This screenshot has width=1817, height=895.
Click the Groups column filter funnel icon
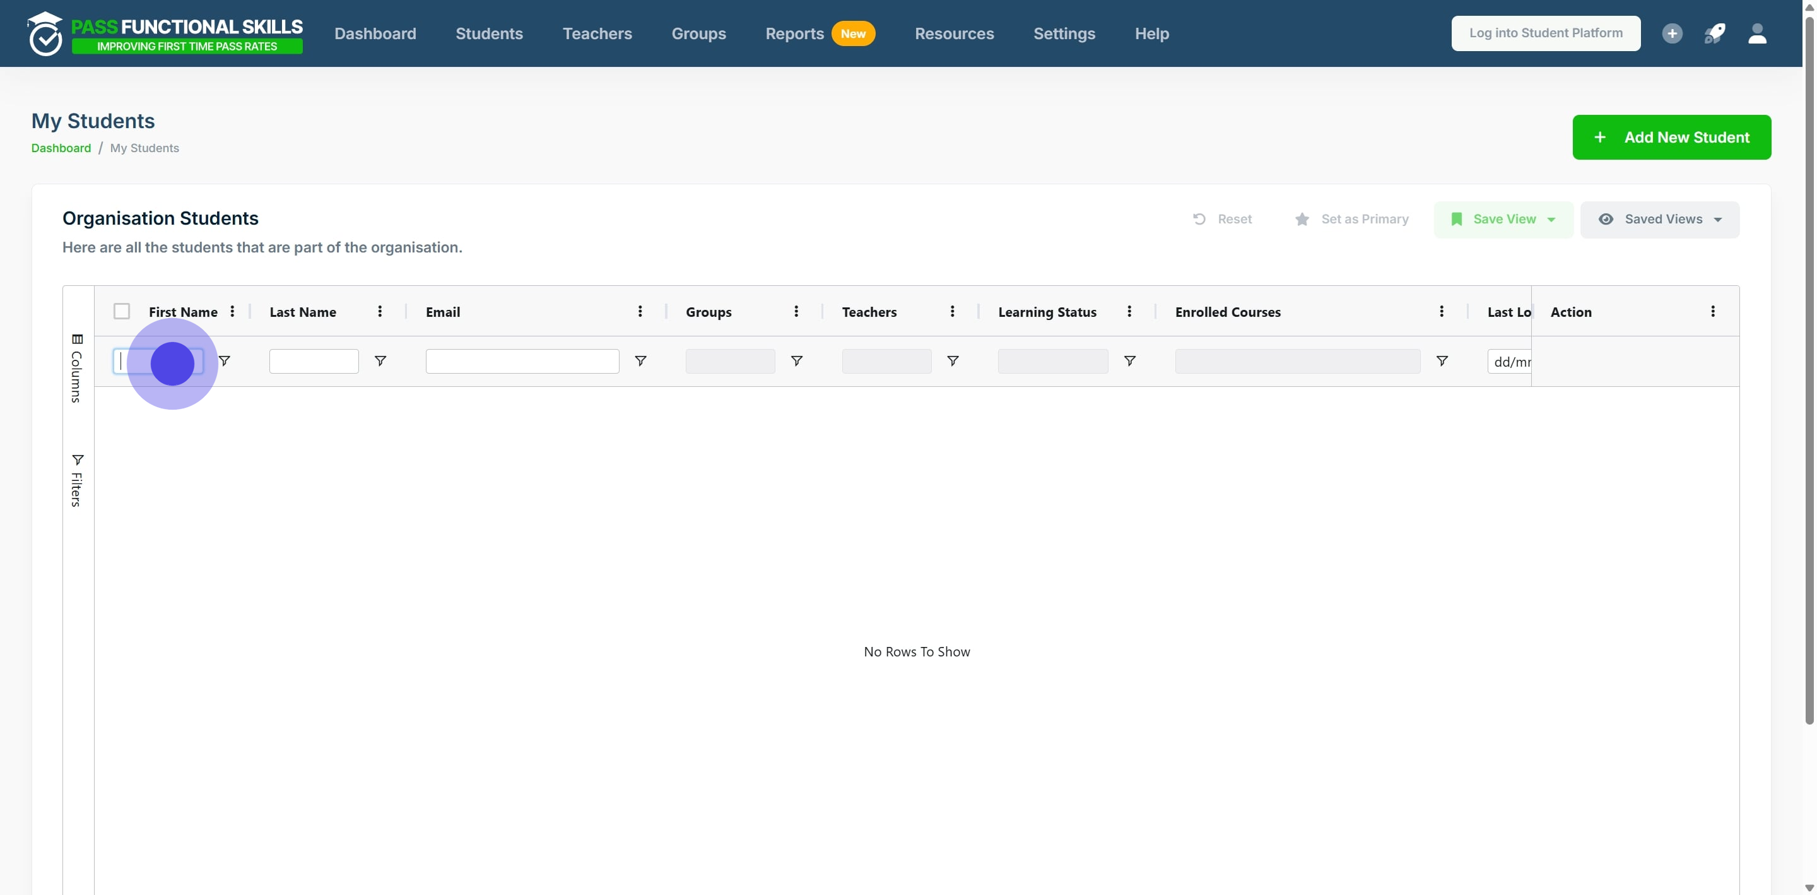[796, 360]
